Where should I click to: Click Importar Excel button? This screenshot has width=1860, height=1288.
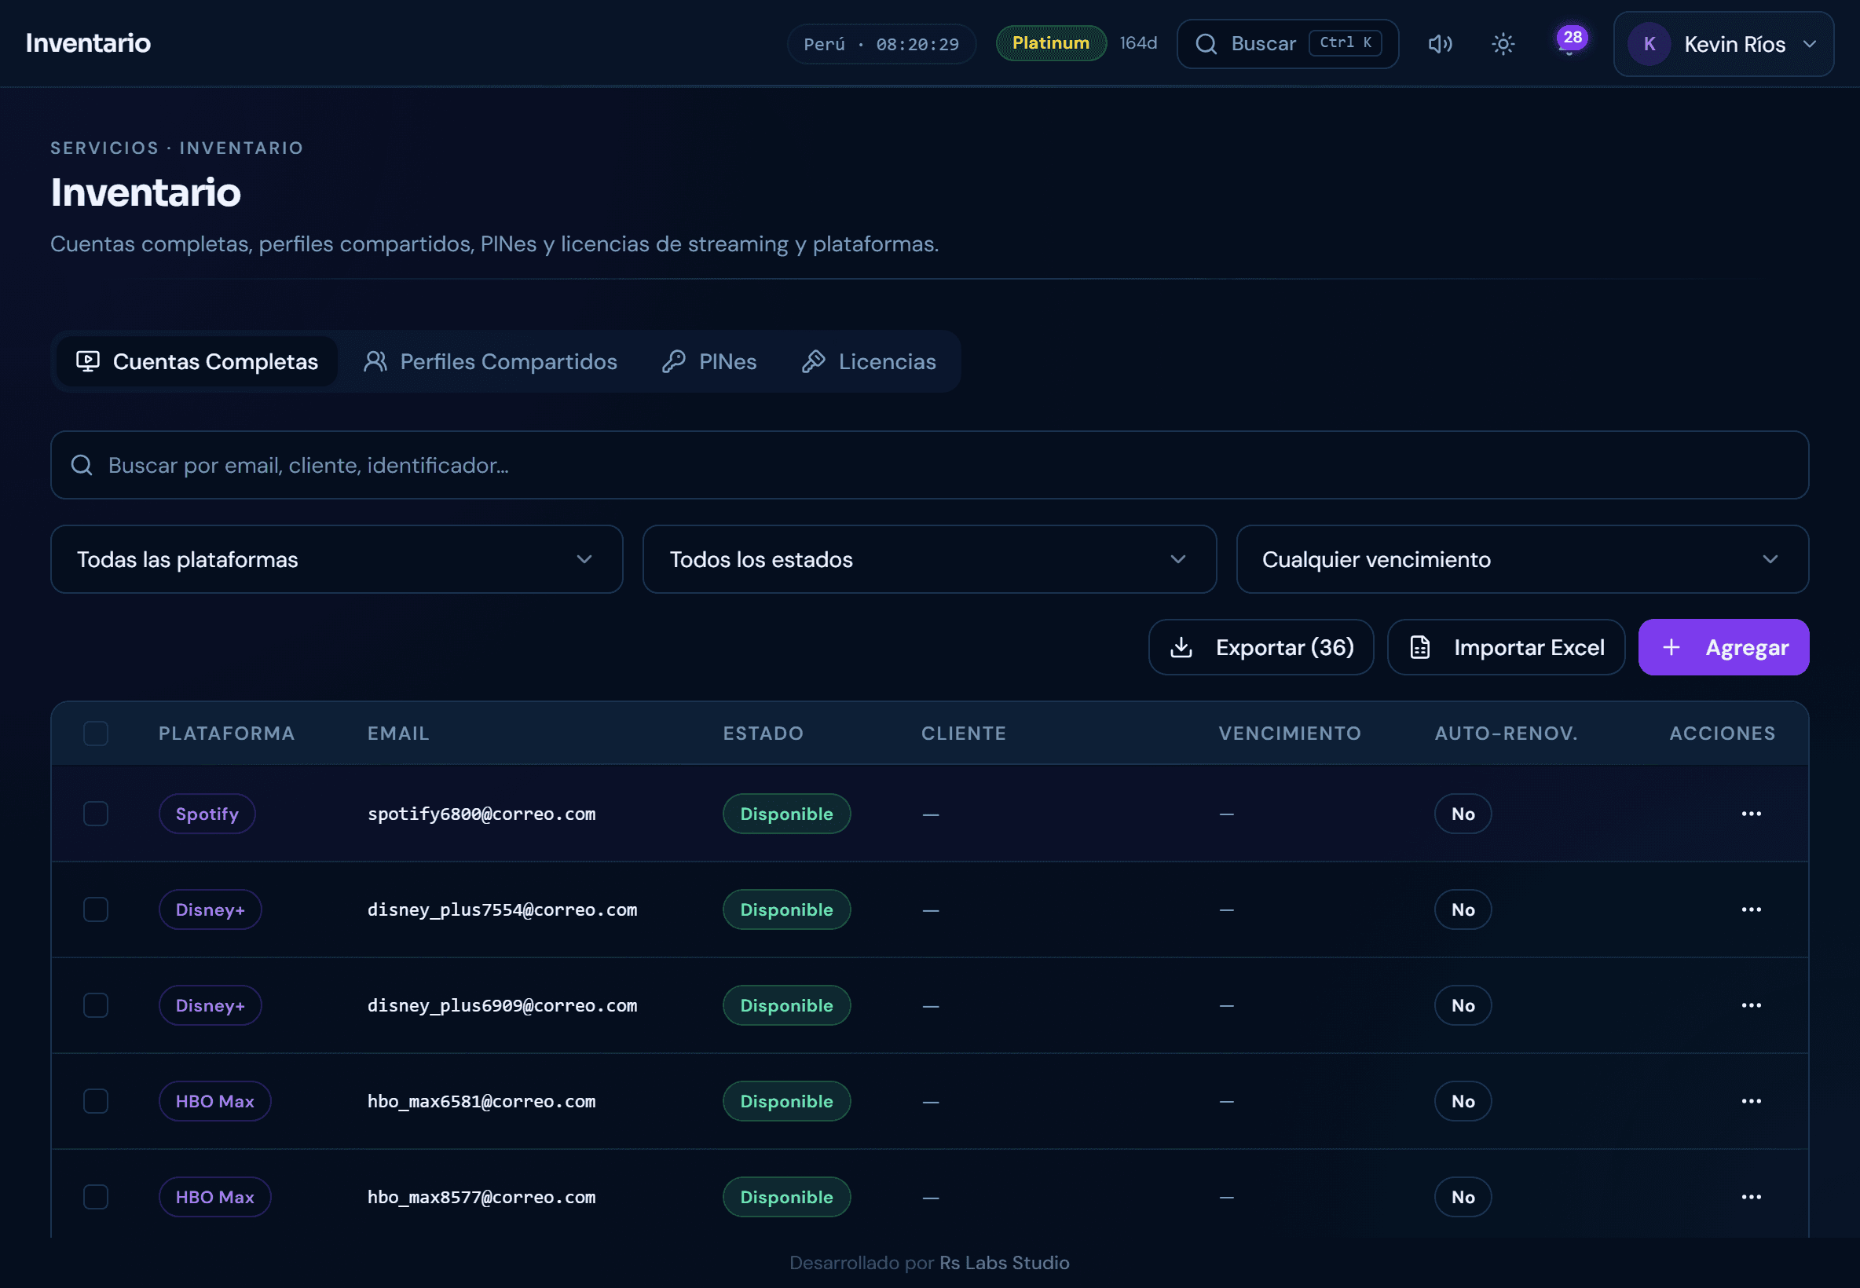click(x=1506, y=647)
